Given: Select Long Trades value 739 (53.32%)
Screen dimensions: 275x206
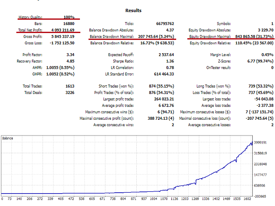Looking at the screenshot, I should point(261,86).
